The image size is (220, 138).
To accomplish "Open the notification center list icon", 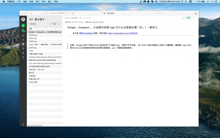I will click(x=216, y=2).
